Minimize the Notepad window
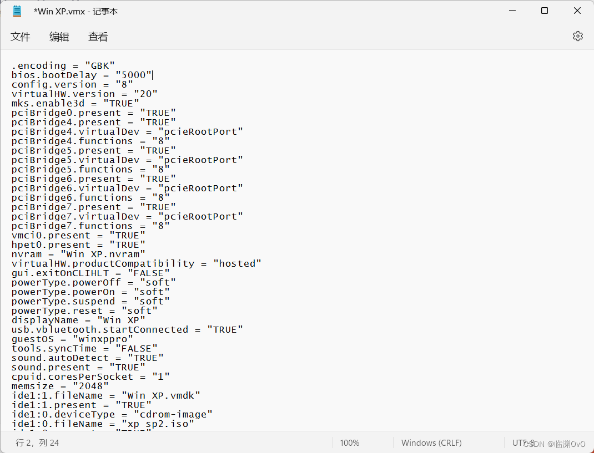This screenshot has height=453, width=594. (512, 11)
